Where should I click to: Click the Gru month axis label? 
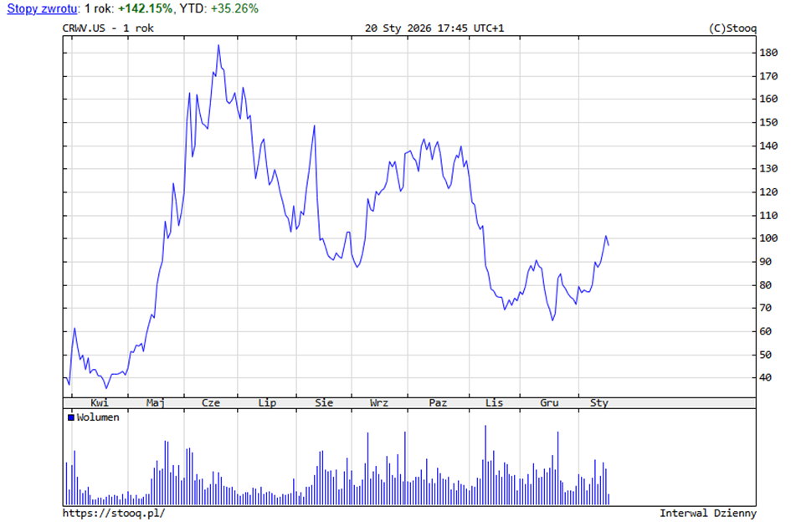(549, 403)
